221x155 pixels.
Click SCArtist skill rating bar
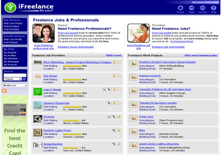(x=72, y=121)
